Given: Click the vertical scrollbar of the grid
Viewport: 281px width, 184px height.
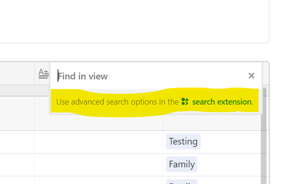Looking at the screenshot, I should pyautogui.click(x=263, y=136).
